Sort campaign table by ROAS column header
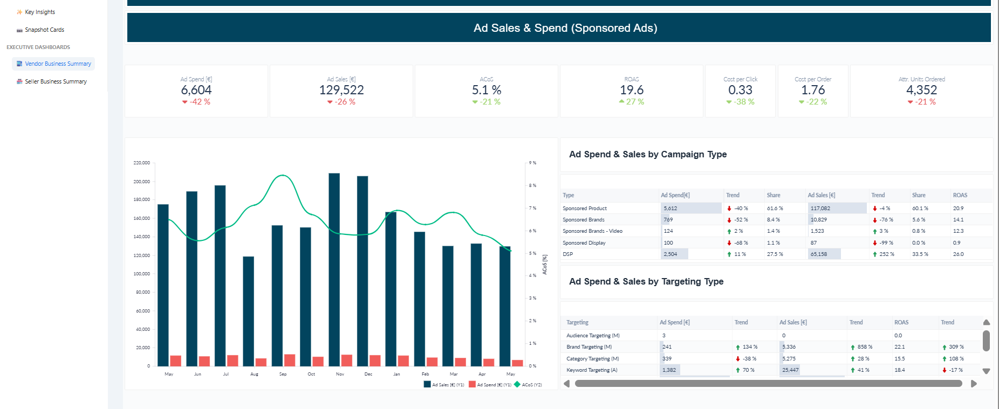 point(960,195)
